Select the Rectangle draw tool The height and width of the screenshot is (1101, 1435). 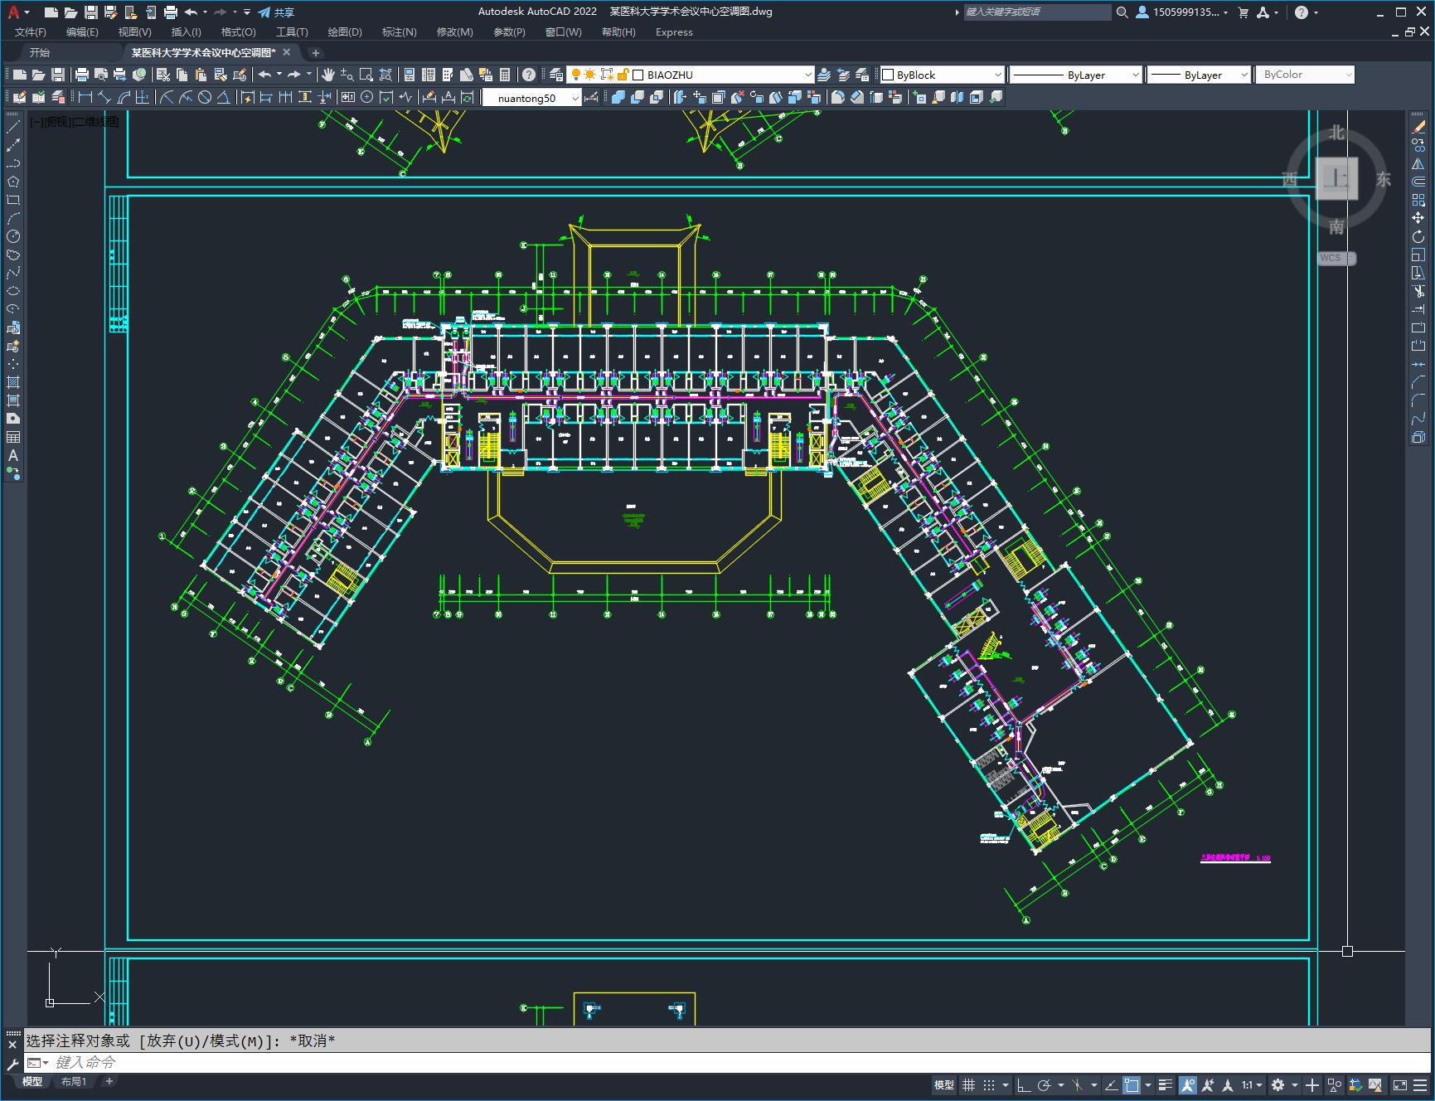(13, 200)
